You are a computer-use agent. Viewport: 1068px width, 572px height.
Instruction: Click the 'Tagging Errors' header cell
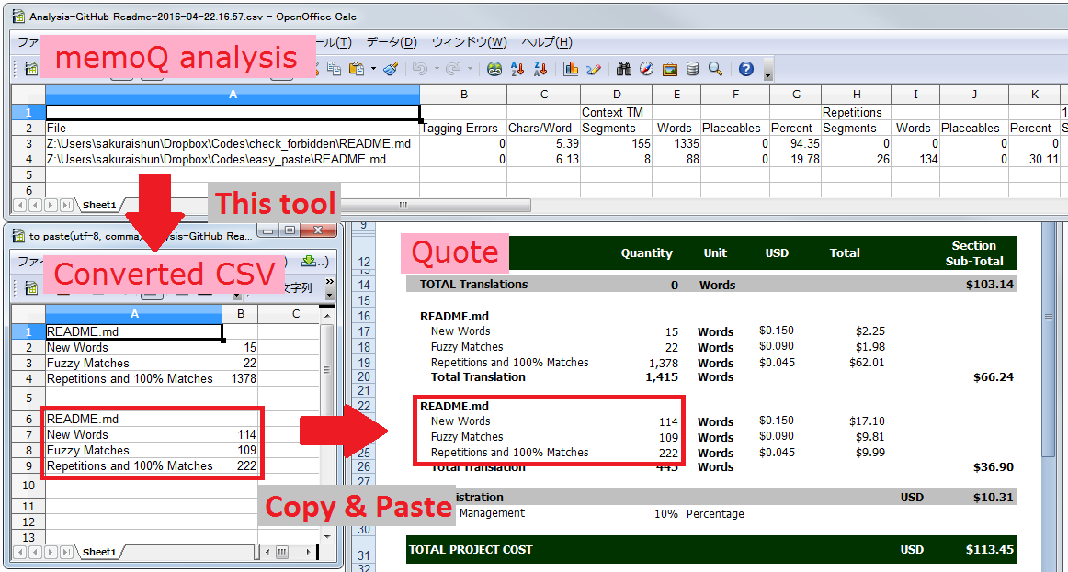tap(463, 128)
